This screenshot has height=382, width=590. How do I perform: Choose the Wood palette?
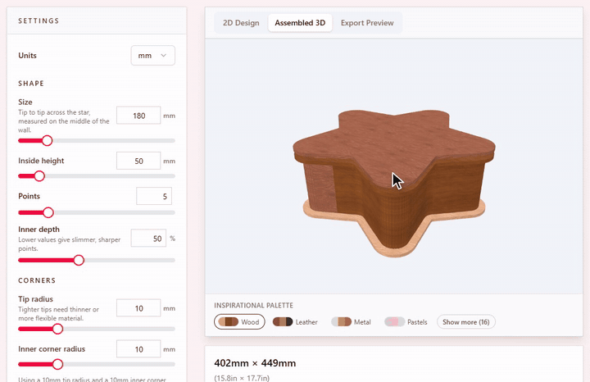[x=239, y=322]
